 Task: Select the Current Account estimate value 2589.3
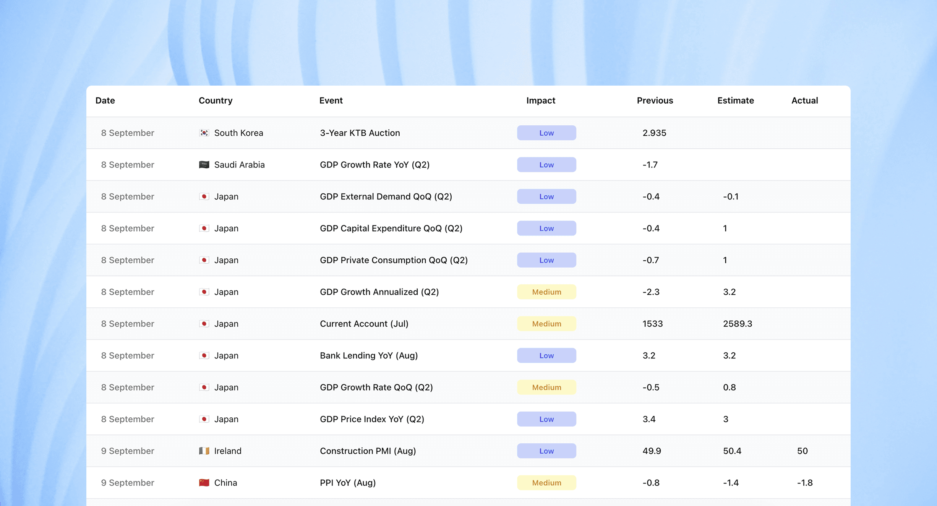[737, 324]
